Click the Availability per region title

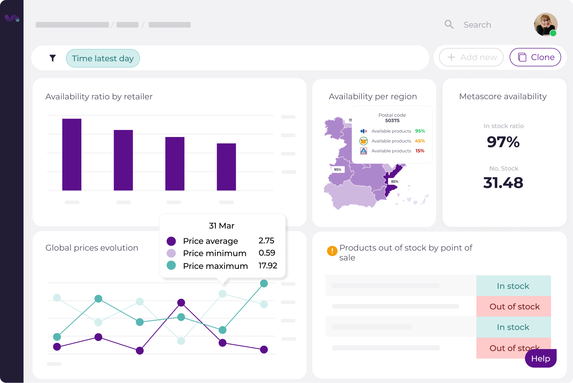click(x=373, y=97)
